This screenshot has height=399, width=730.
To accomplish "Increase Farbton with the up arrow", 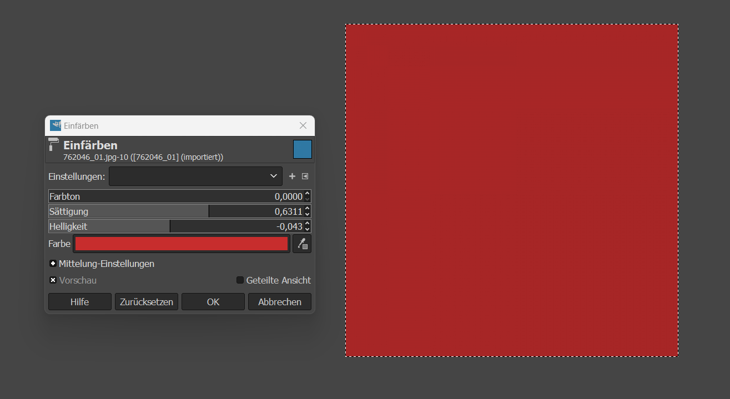I will tap(308, 194).
